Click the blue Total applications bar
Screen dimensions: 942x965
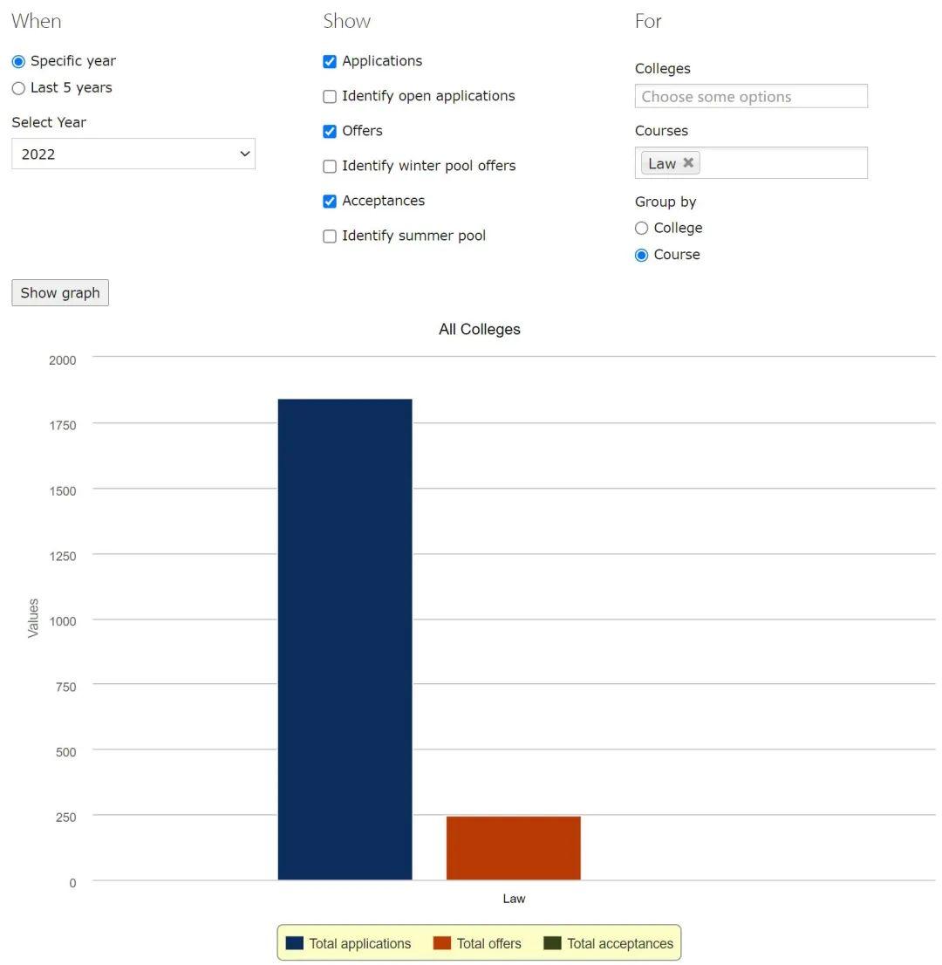coord(345,639)
